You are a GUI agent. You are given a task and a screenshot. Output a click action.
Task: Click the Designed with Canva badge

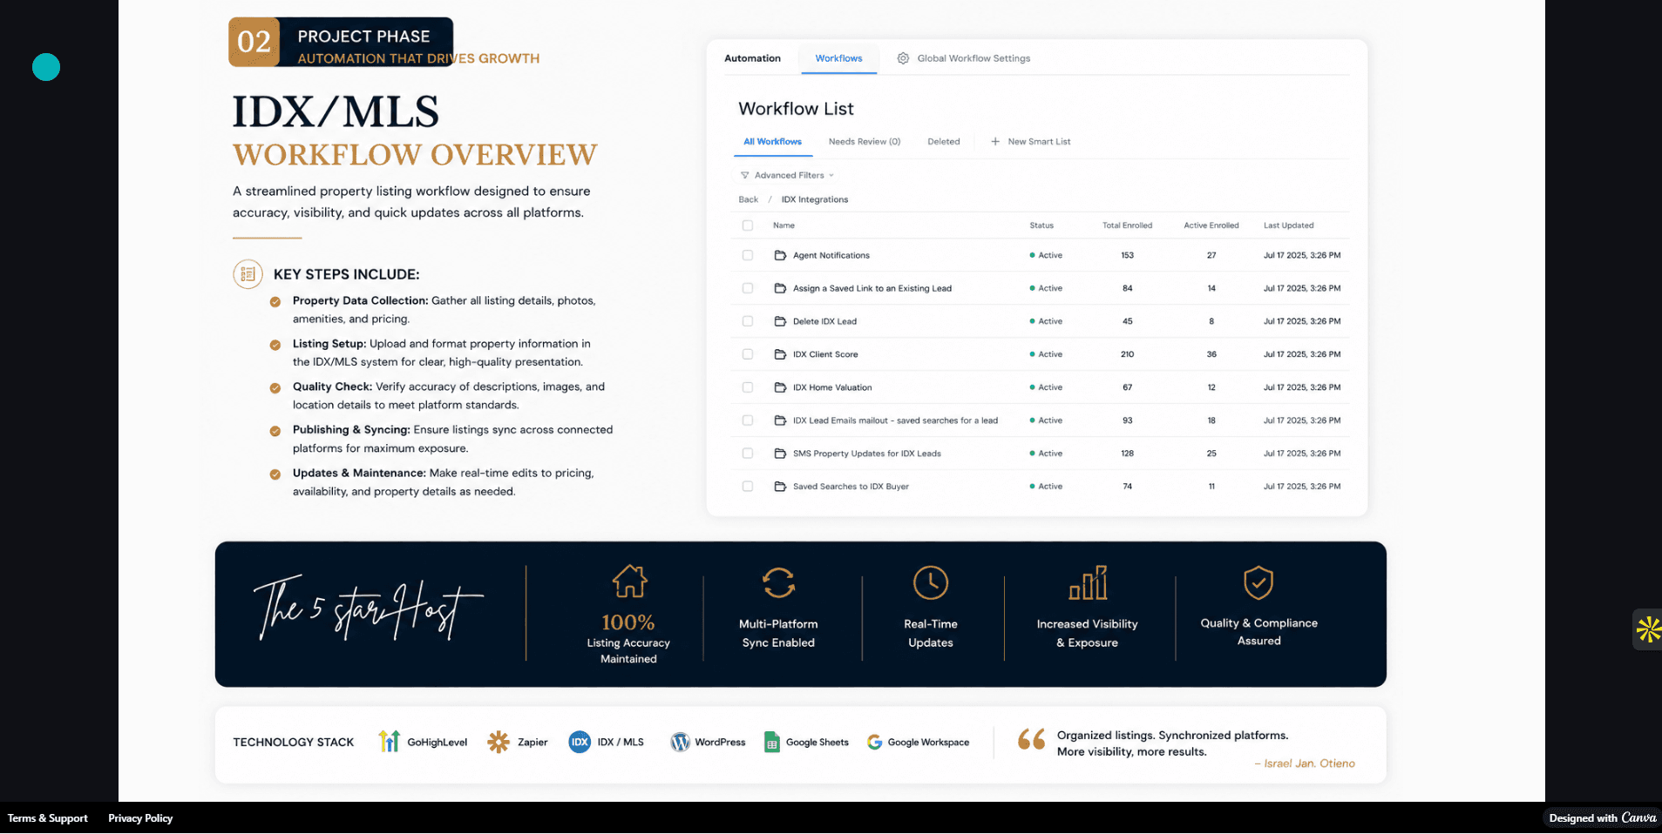click(x=1603, y=817)
